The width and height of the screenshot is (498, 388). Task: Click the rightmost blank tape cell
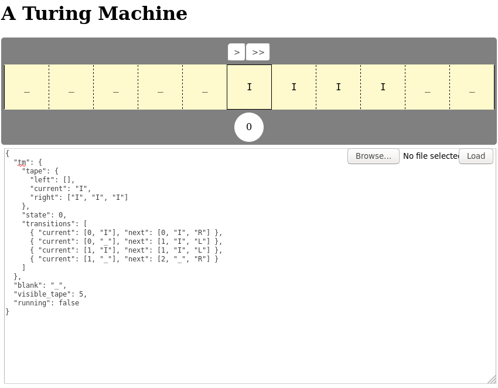pyautogui.click(x=472, y=87)
